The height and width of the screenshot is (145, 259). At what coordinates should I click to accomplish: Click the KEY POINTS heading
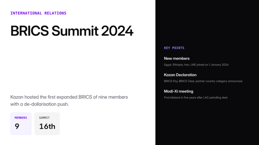174,48
